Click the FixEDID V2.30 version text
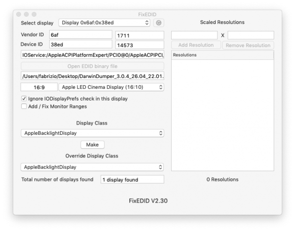Viewport: 295px width, 231px height. 148,201
